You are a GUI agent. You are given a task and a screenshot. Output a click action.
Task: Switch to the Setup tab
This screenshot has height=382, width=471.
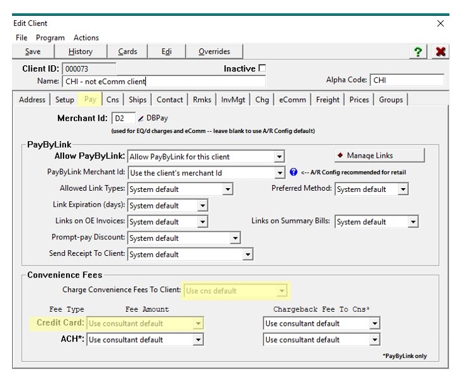point(65,99)
